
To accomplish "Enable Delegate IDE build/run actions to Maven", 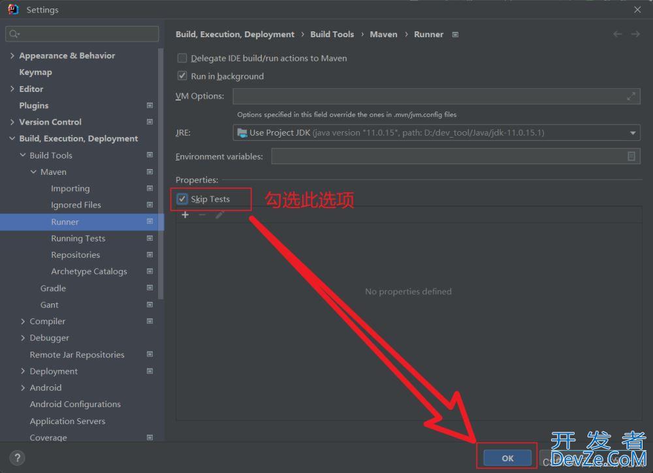I will [182, 58].
